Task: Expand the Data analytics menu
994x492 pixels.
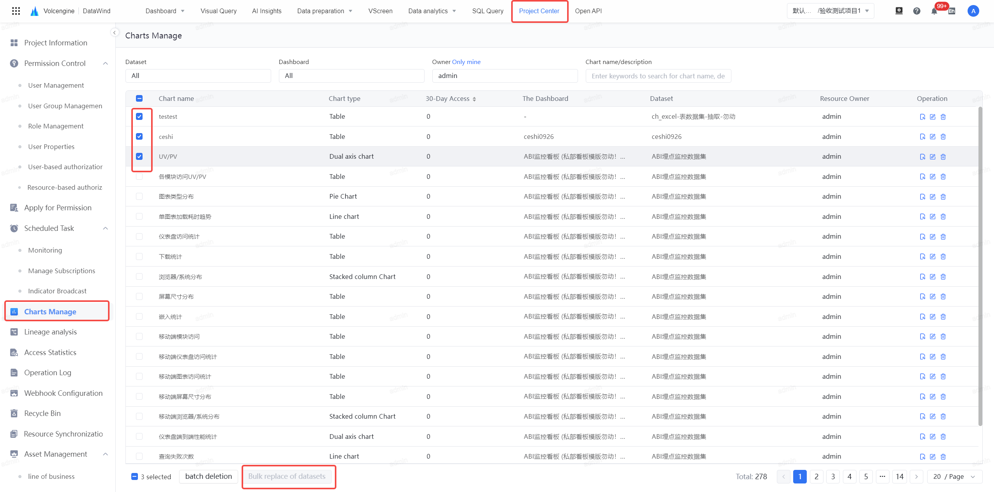Action: 432,11
